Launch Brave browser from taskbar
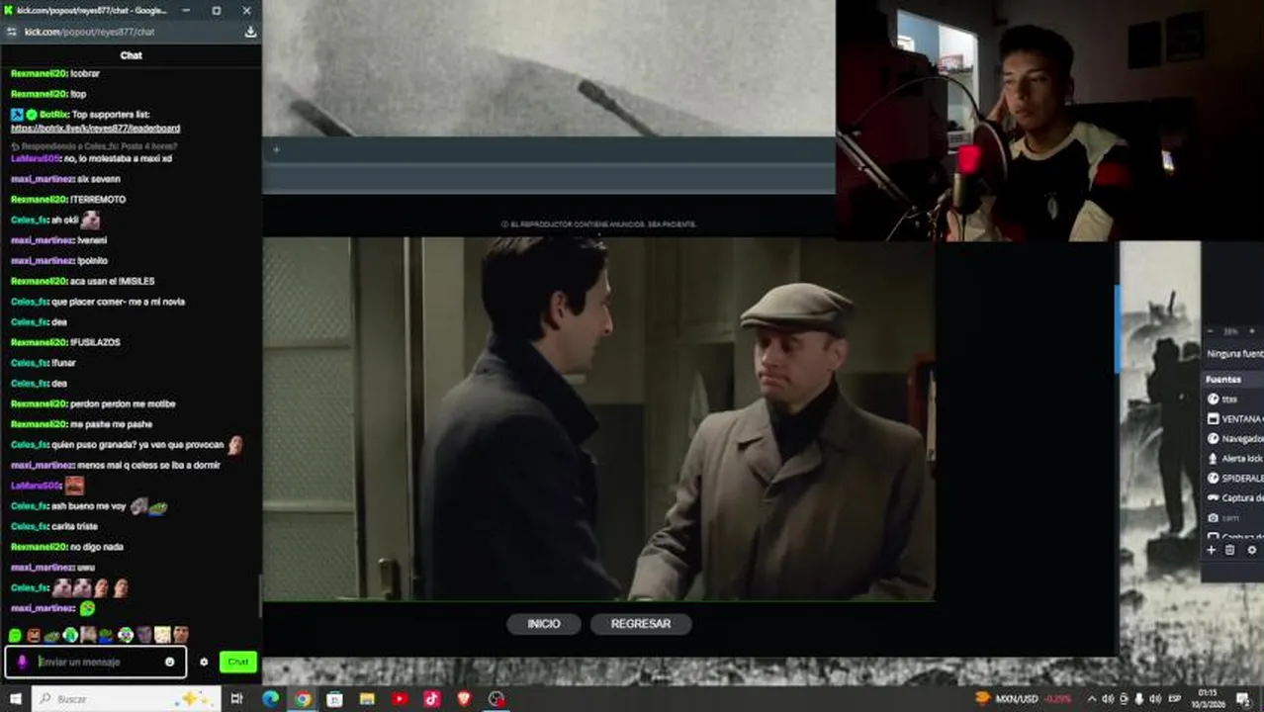This screenshot has width=1264, height=712. (464, 699)
